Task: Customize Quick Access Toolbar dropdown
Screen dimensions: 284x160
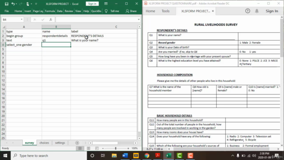Action: (36, 4)
